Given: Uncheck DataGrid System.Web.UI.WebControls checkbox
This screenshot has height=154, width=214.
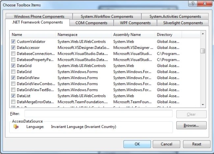Looking at the screenshot, I should pos(13,66).
